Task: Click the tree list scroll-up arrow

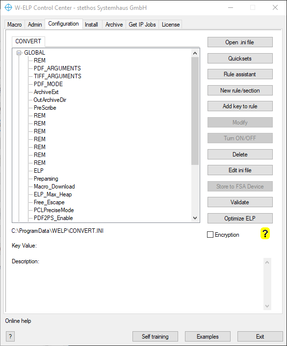Action: coord(195,53)
